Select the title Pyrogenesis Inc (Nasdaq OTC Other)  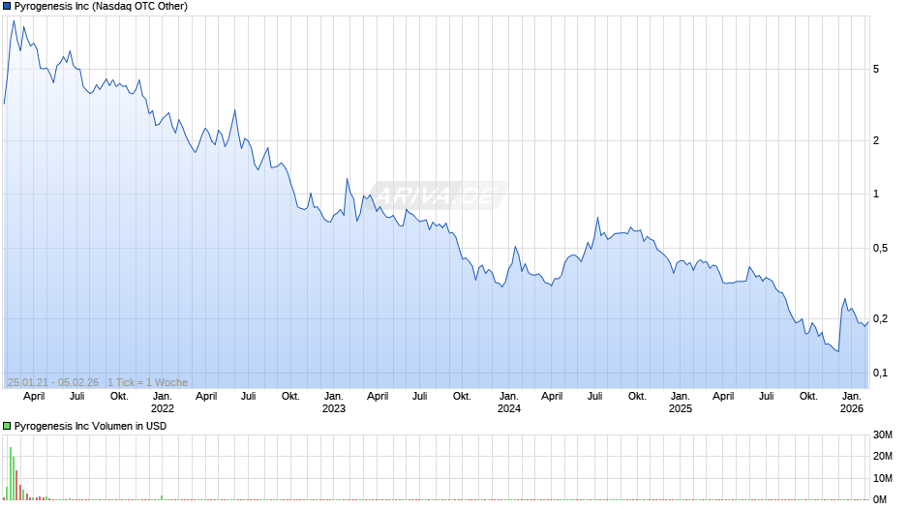click(101, 7)
